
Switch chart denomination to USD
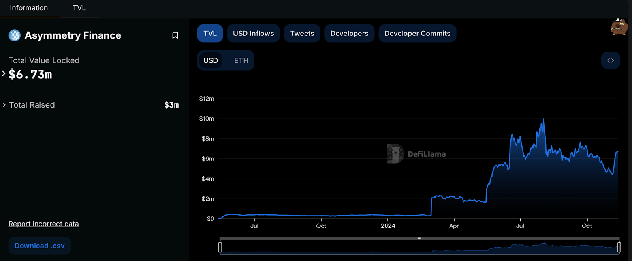211,60
